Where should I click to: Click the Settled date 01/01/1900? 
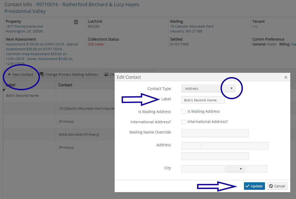[179, 44]
